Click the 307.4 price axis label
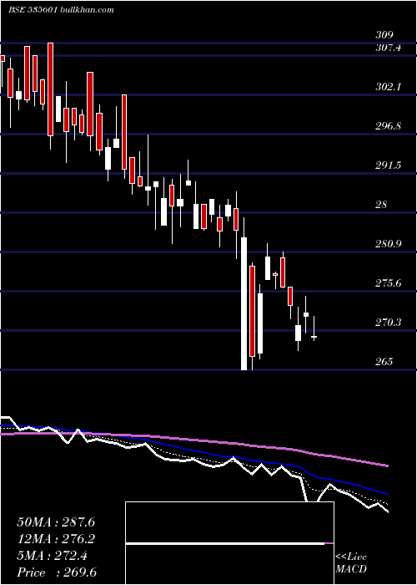 pos(389,48)
